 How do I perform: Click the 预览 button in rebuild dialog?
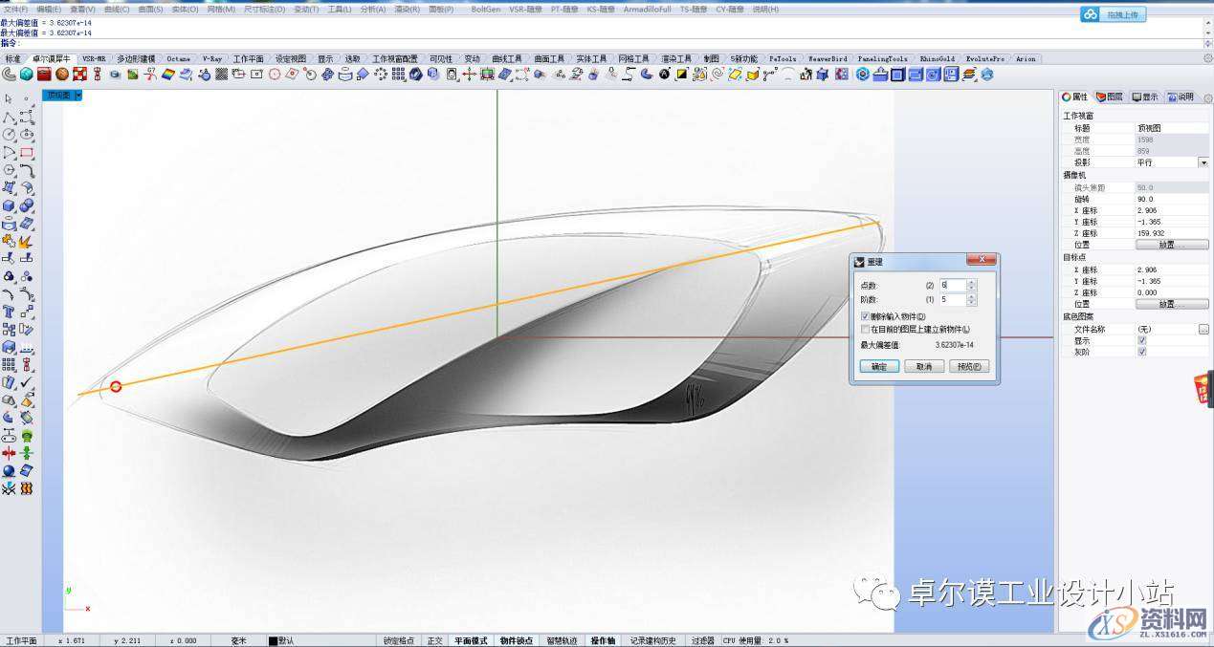tap(969, 366)
